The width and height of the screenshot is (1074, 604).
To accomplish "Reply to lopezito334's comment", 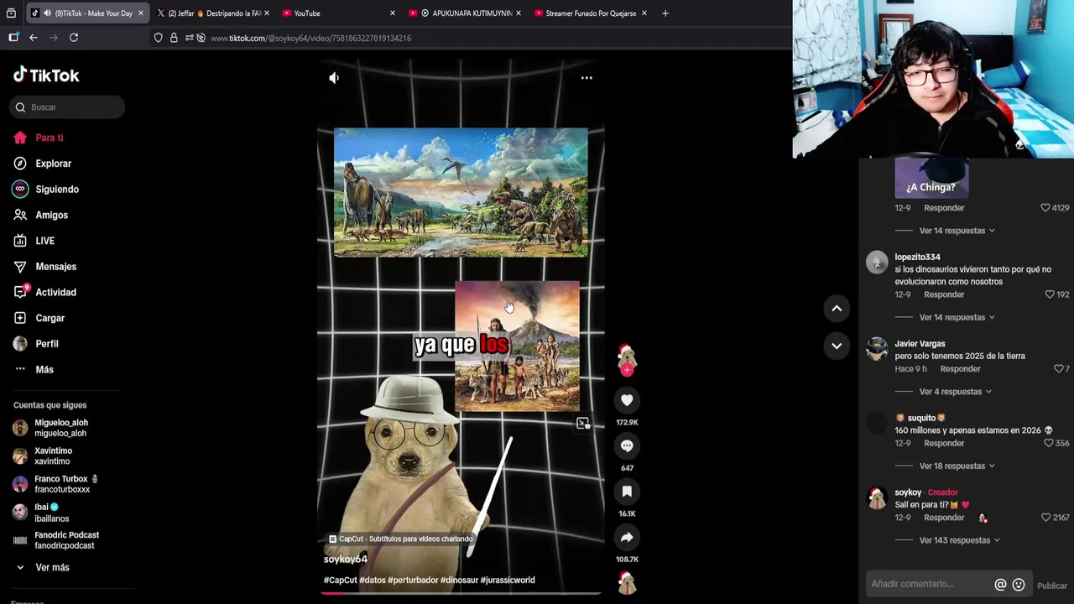I will (x=944, y=295).
